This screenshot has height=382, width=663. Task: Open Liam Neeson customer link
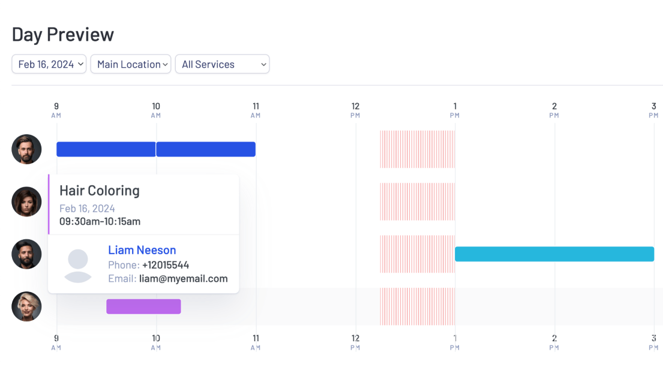(142, 250)
